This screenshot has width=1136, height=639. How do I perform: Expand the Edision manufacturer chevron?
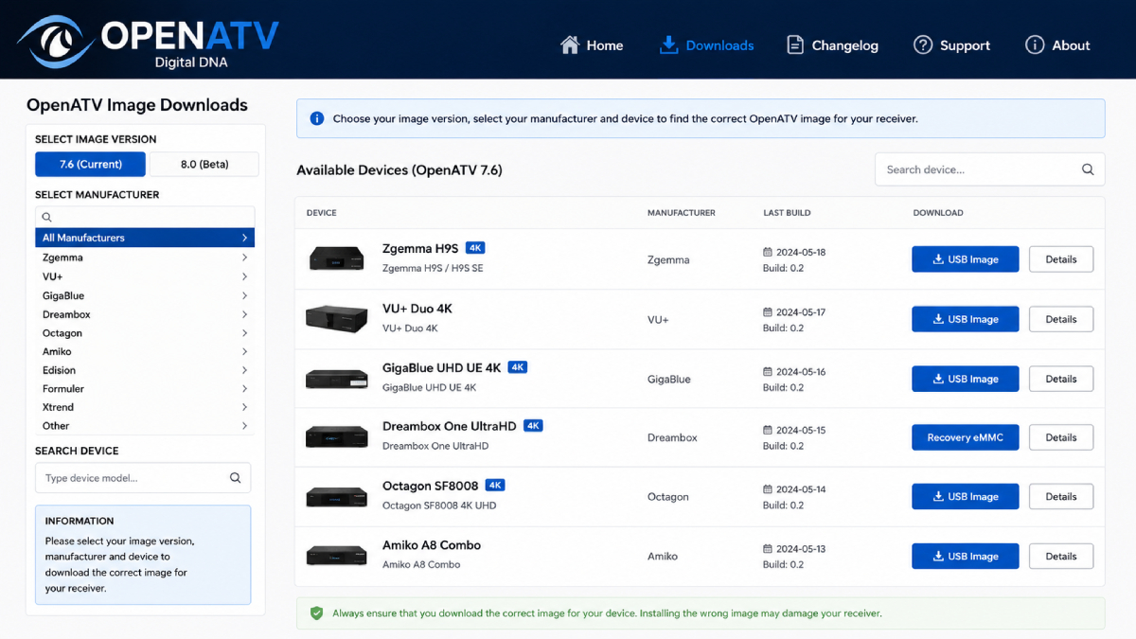tap(244, 370)
